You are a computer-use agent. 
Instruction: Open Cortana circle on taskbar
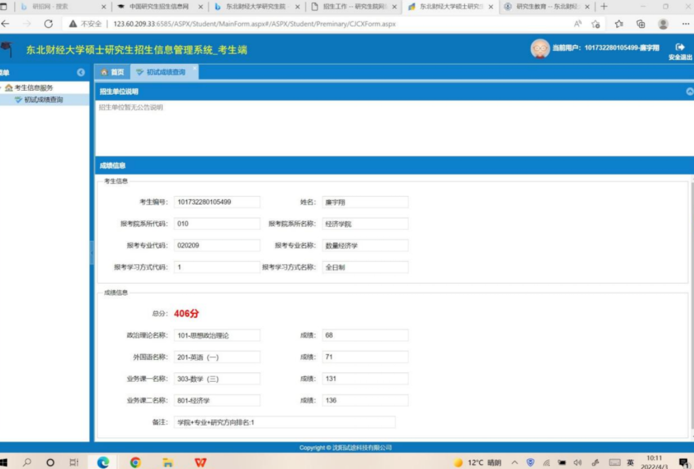pos(50,462)
